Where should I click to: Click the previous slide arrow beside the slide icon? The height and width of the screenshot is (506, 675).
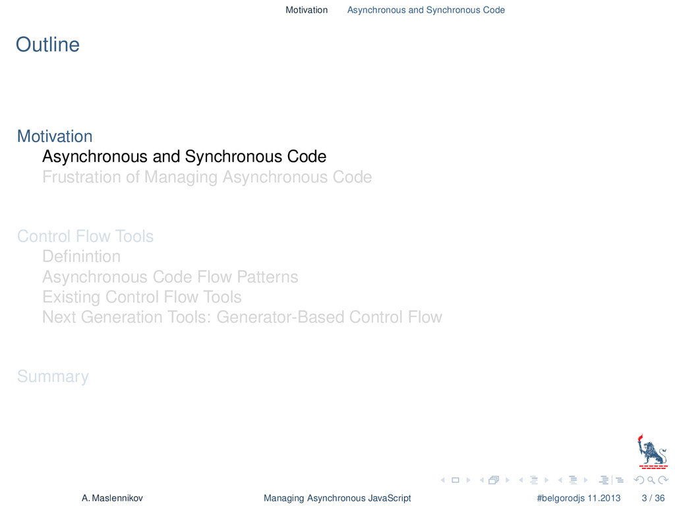443,480
